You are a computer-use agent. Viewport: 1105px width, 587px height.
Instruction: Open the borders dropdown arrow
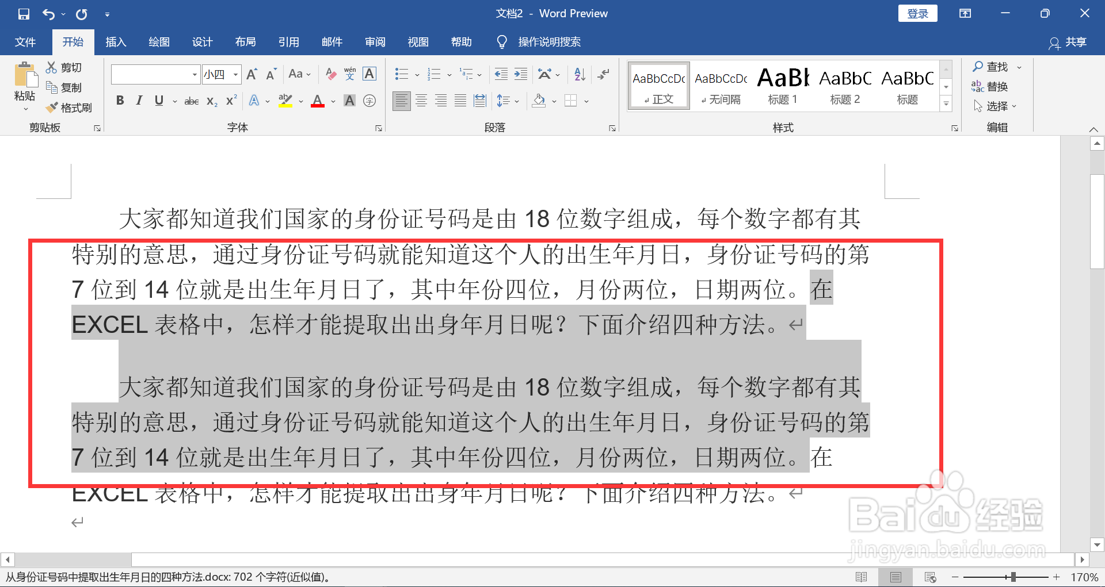[x=586, y=102]
